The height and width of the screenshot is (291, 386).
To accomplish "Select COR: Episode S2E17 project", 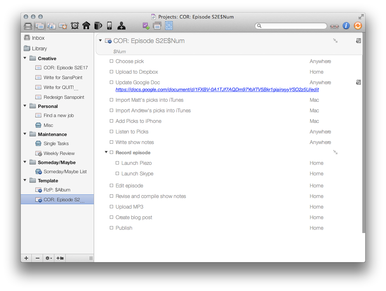I will (57, 68).
